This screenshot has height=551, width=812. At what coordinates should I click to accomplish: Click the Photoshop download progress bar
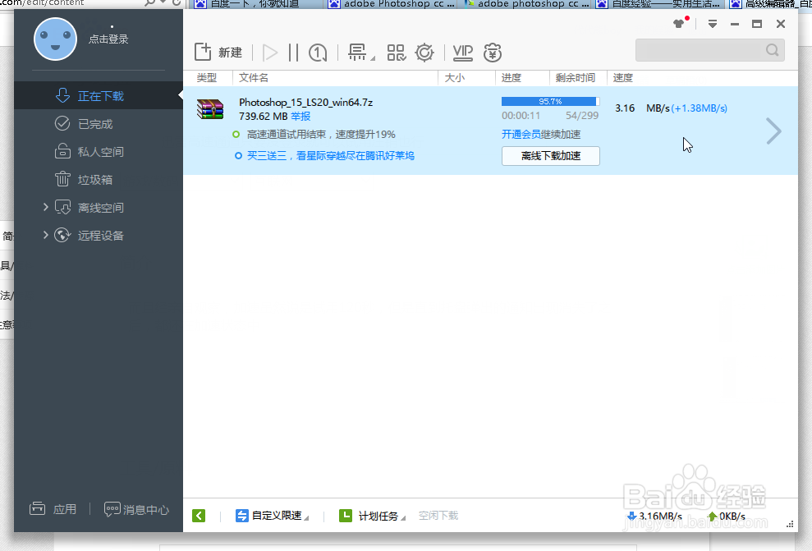(x=550, y=101)
